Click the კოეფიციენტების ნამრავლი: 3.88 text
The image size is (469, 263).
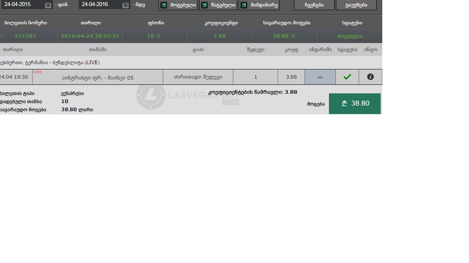coord(252,92)
